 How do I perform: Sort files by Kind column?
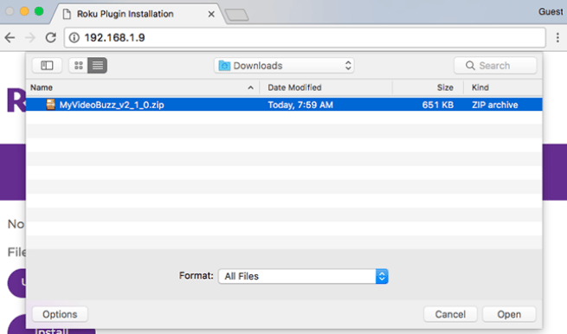click(503, 87)
